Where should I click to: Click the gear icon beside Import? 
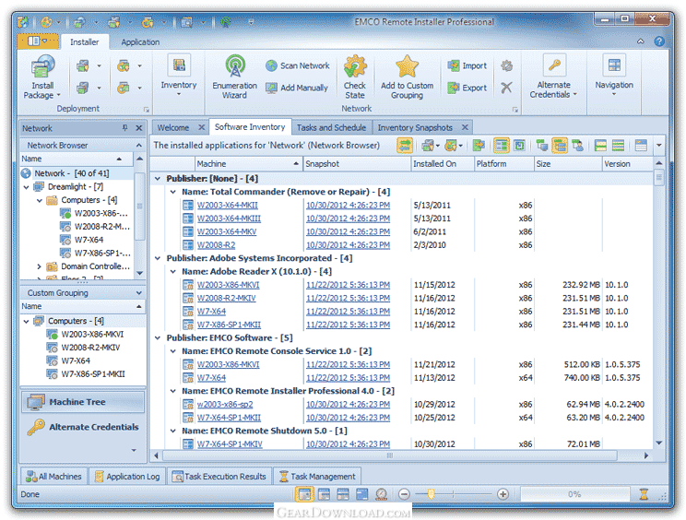tap(506, 65)
